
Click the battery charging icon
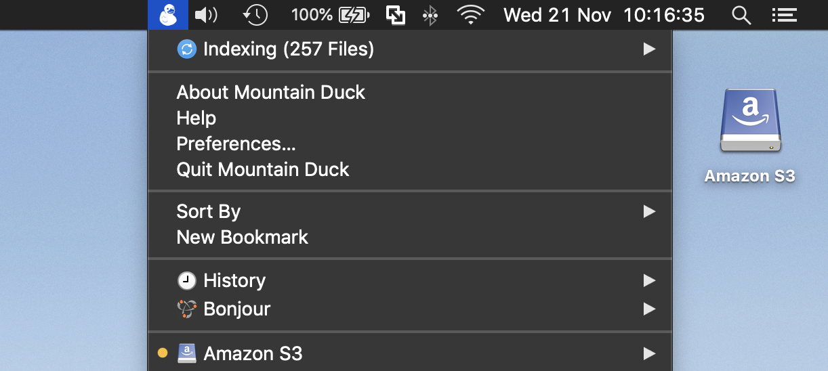(x=354, y=15)
